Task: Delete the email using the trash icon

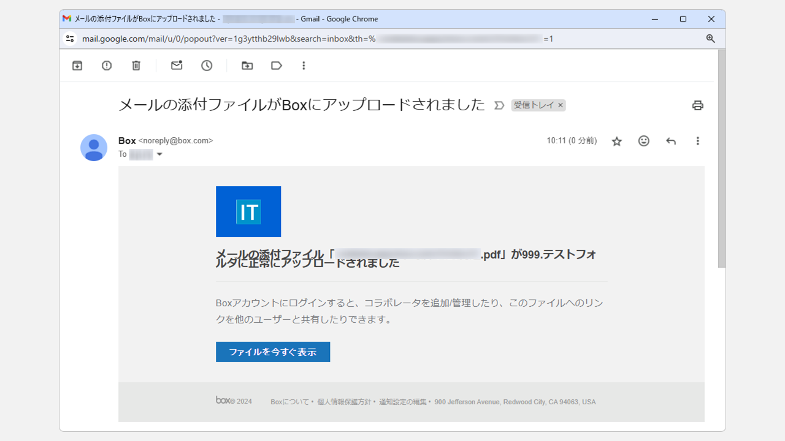Action: [136, 66]
